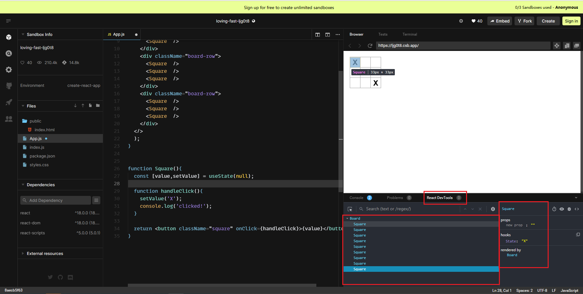Open the Live collaboration panel
The width and height of the screenshot is (583, 294).
(9, 119)
